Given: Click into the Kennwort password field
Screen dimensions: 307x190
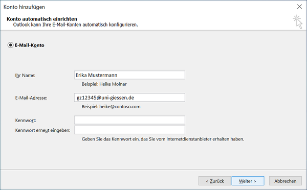Looking at the screenshot, I should pyautogui.click(x=129, y=120).
